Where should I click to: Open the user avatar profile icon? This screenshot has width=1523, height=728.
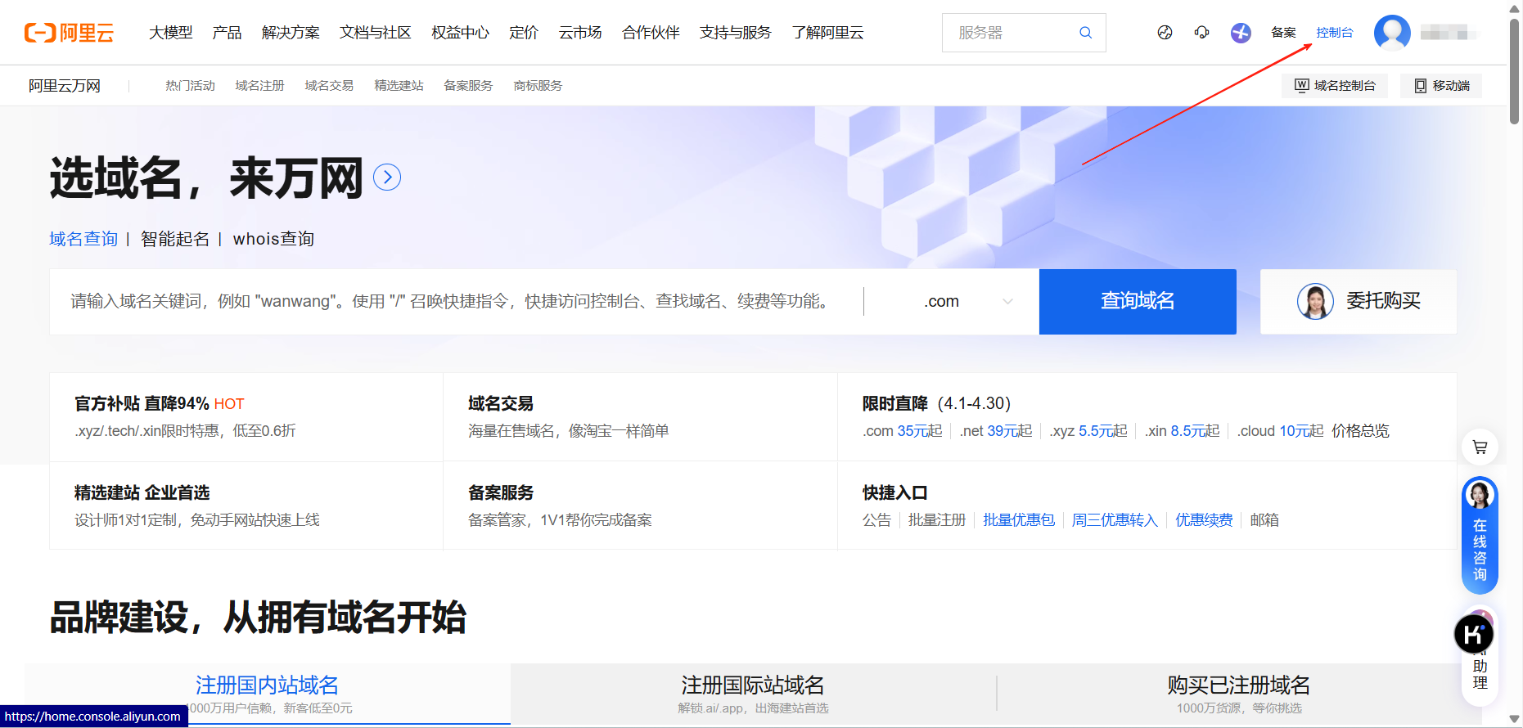(1391, 33)
